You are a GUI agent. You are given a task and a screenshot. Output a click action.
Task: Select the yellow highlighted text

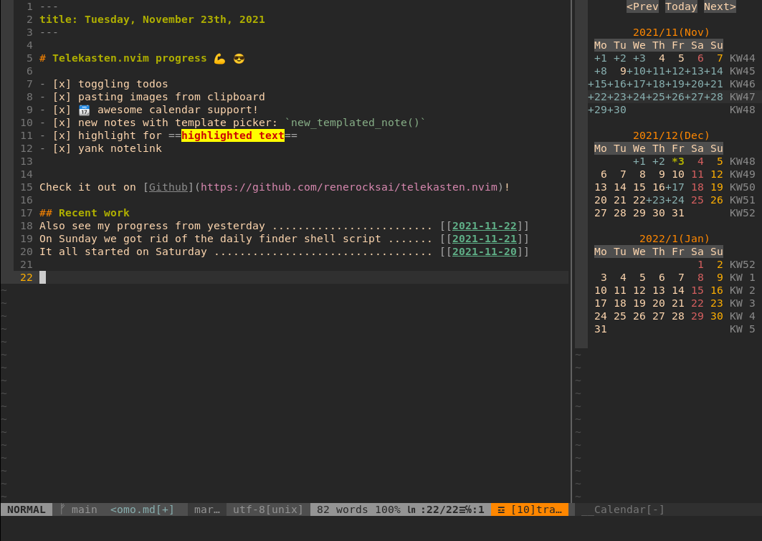[x=233, y=135]
